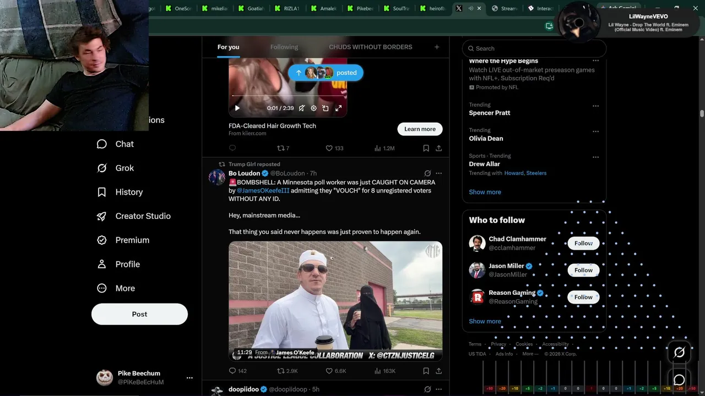Viewport: 705px width, 396px height.
Task: Mute the X browser tab audio
Action: (470, 8)
